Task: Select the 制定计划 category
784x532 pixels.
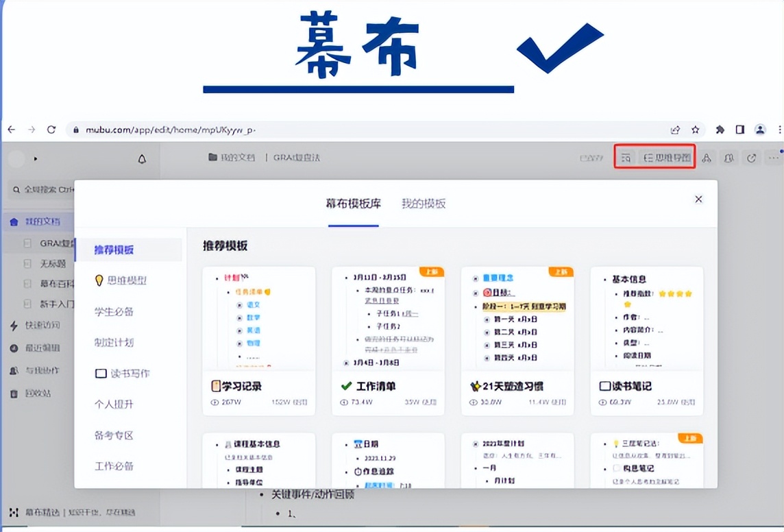Action: click(x=114, y=343)
